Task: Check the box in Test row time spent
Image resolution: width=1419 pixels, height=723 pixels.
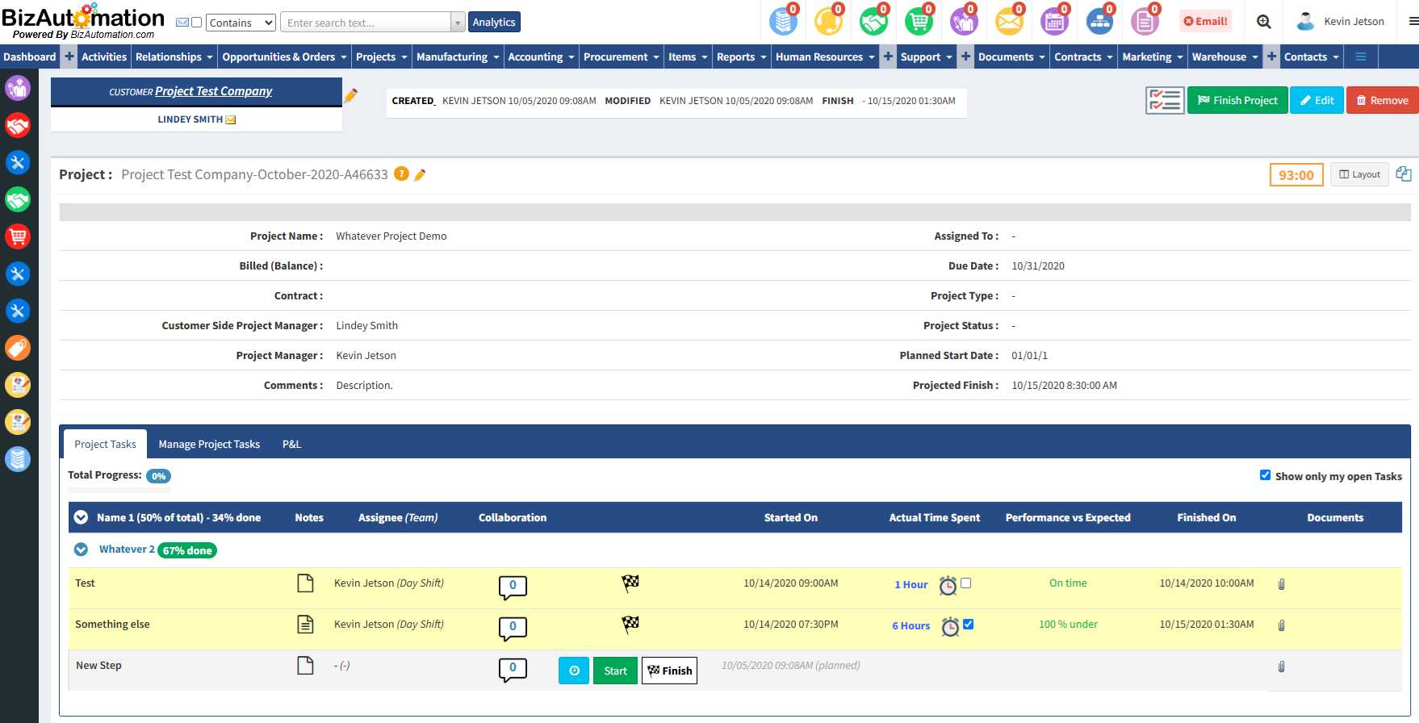Action: [x=966, y=583]
